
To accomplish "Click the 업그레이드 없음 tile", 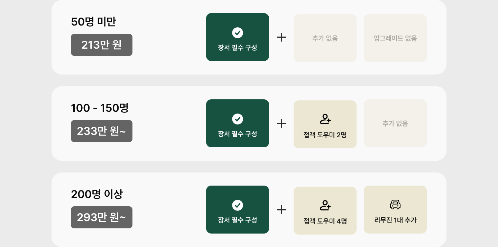I will click(x=395, y=38).
